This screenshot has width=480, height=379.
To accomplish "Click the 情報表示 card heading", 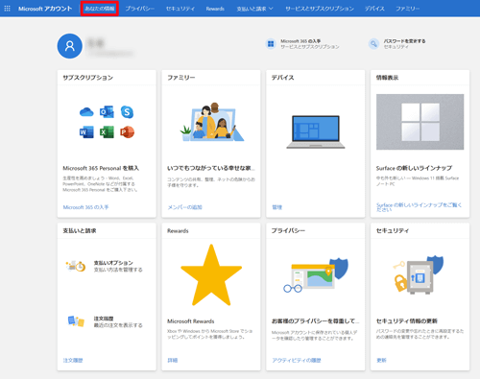I will (x=387, y=78).
